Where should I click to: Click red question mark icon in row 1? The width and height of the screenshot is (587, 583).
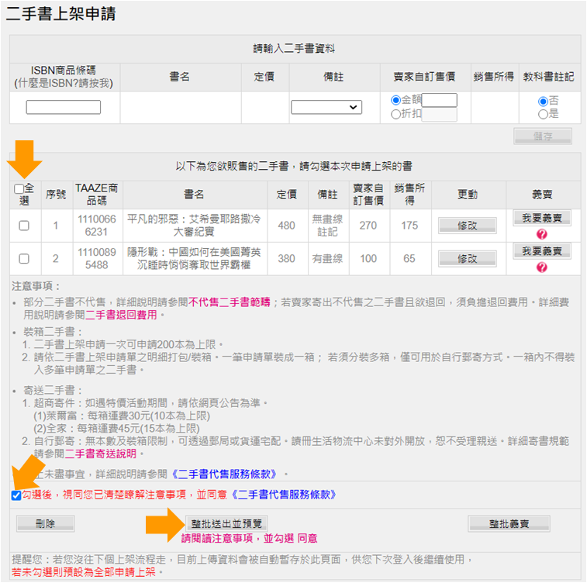pos(541,233)
